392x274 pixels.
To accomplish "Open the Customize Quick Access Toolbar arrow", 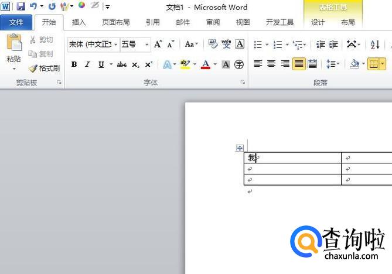I will click(x=107, y=7).
